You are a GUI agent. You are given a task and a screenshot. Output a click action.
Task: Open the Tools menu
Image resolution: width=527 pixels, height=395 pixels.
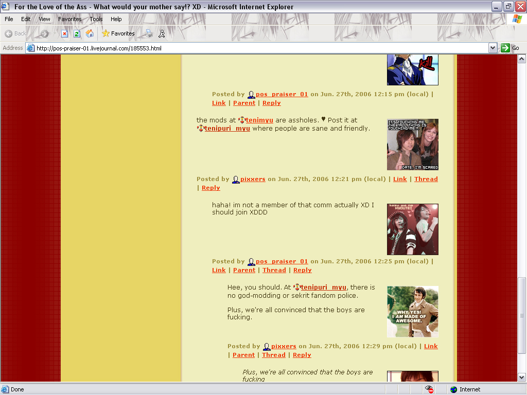[x=96, y=19]
